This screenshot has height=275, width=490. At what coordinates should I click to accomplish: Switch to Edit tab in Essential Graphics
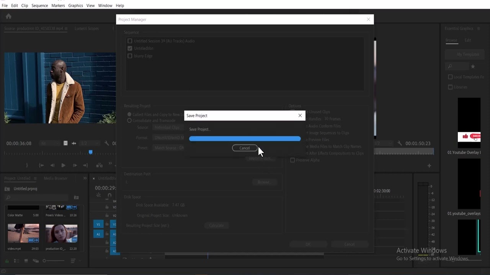[x=468, y=40]
